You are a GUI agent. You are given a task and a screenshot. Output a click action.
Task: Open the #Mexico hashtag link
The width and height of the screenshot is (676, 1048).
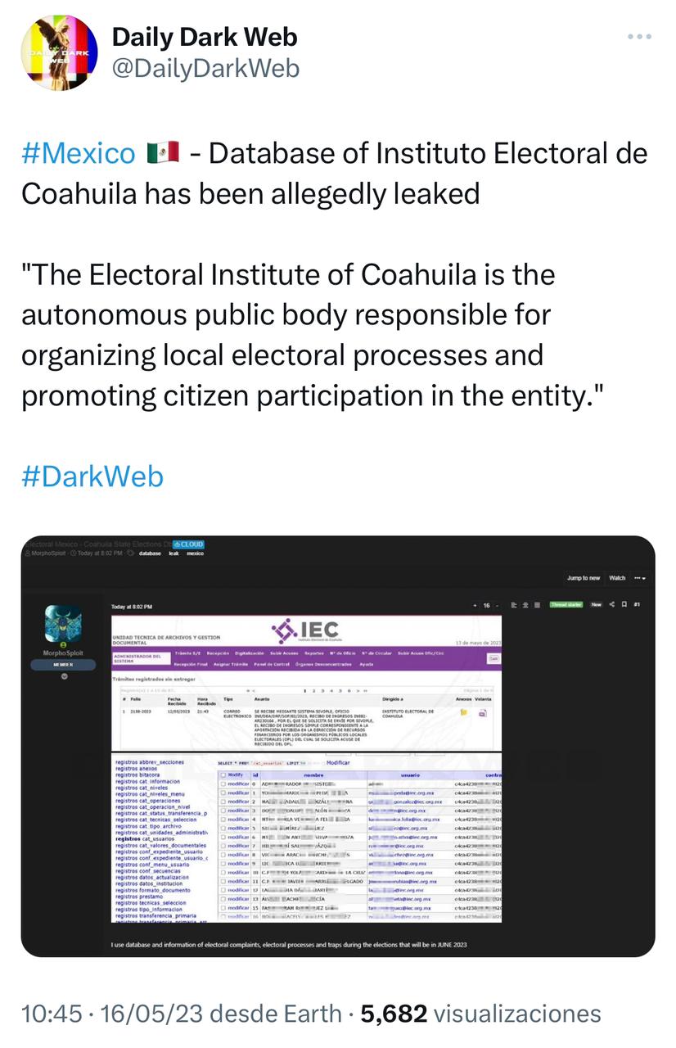coord(78,153)
